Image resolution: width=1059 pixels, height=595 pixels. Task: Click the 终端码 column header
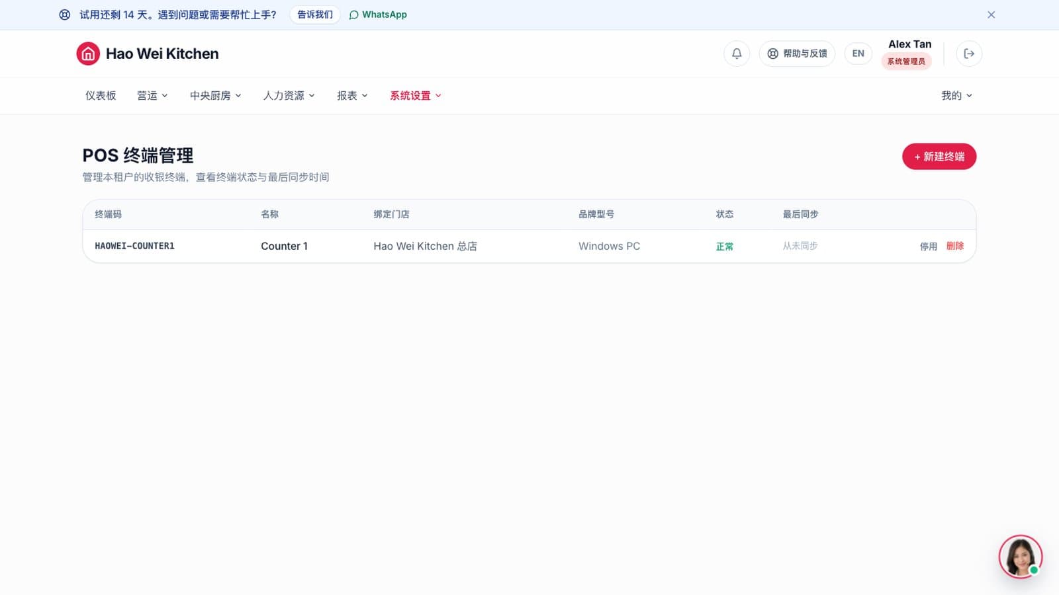click(108, 214)
